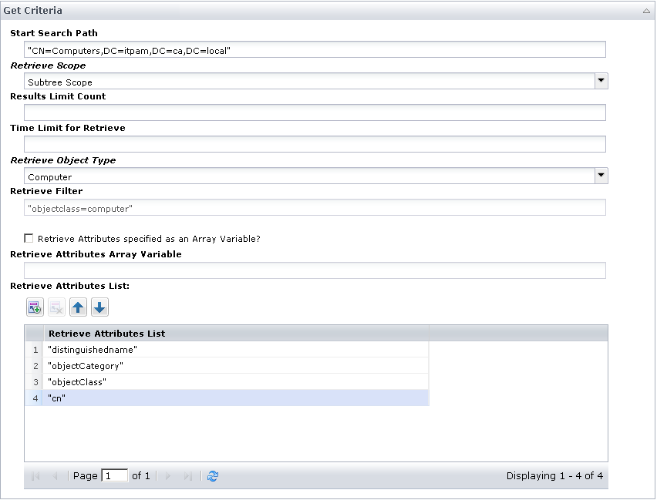Collapse the Get Criteria panel
657x500 pixels.
(x=646, y=11)
